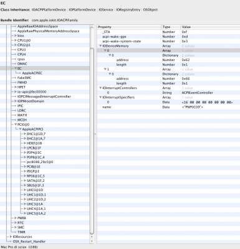Expand the EHC1@1D,7 device

click(x=25, y=134)
